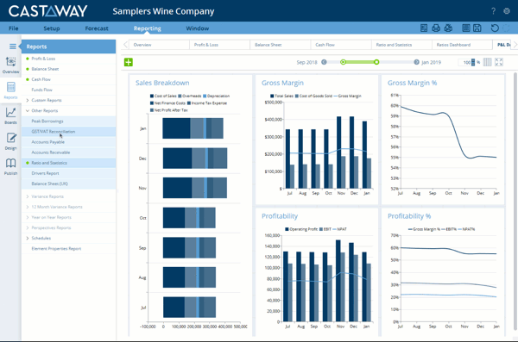Click the column layout icon beside zoom percent

point(487,62)
